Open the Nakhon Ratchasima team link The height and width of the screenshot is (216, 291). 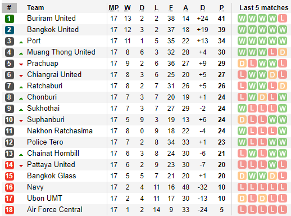(x=60, y=131)
